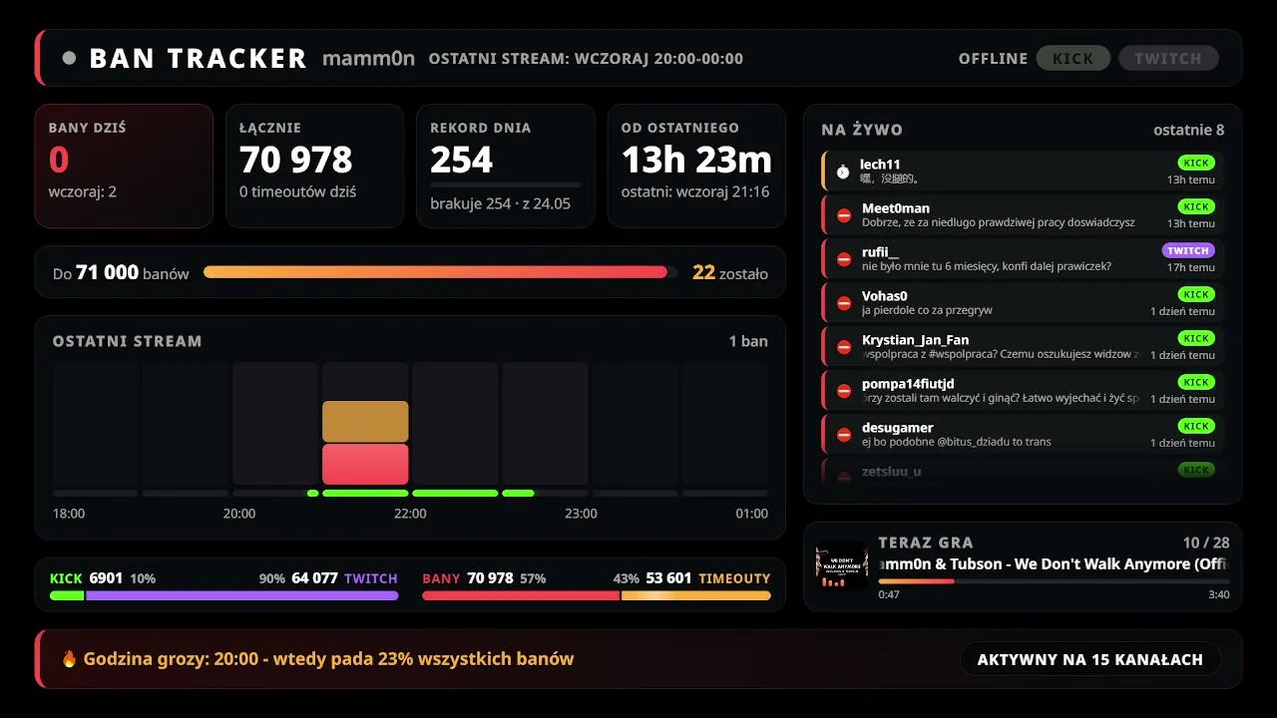Image resolution: width=1277 pixels, height=718 pixels.
Task: Select the Krystian_Jan_Fan username in live feed
Action: [x=916, y=340]
